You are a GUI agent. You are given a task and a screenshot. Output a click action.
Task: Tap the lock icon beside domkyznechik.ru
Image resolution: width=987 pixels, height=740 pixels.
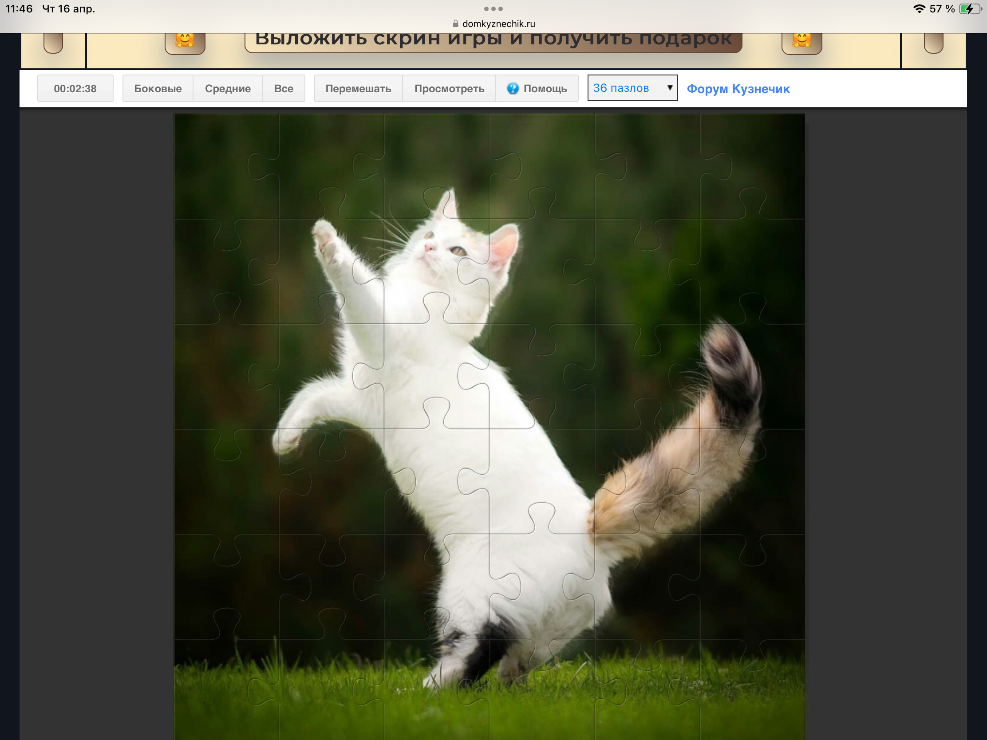(455, 24)
